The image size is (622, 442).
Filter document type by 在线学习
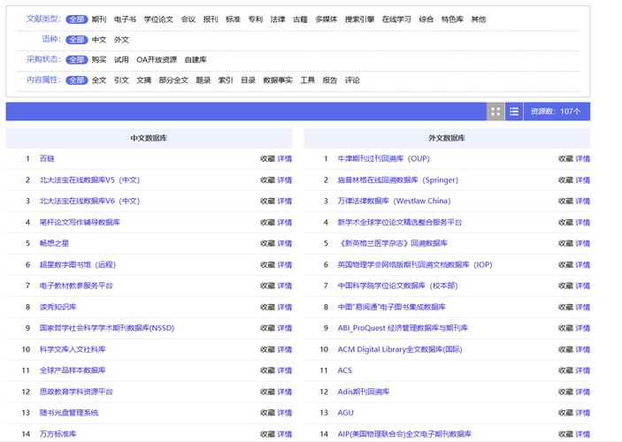(396, 19)
